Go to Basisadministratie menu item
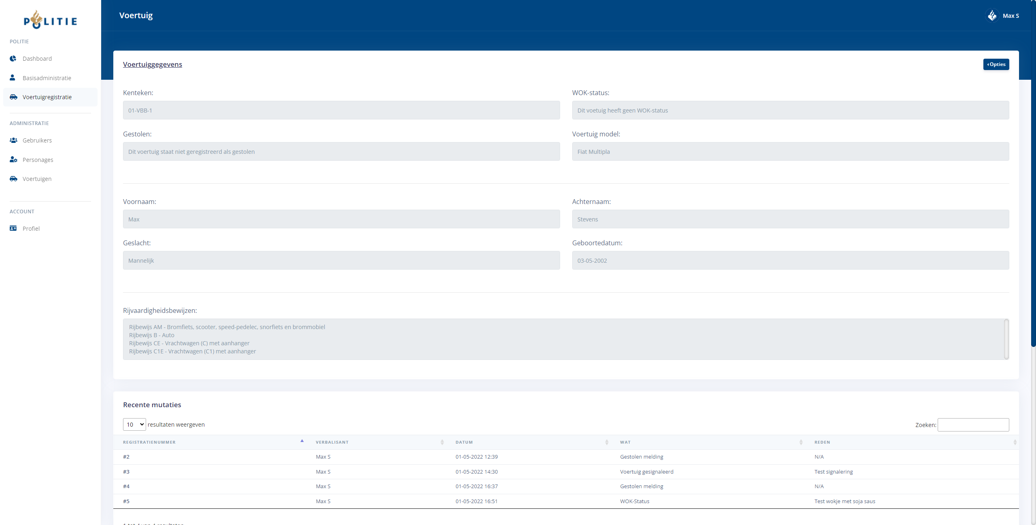The width and height of the screenshot is (1036, 525). point(47,78)
